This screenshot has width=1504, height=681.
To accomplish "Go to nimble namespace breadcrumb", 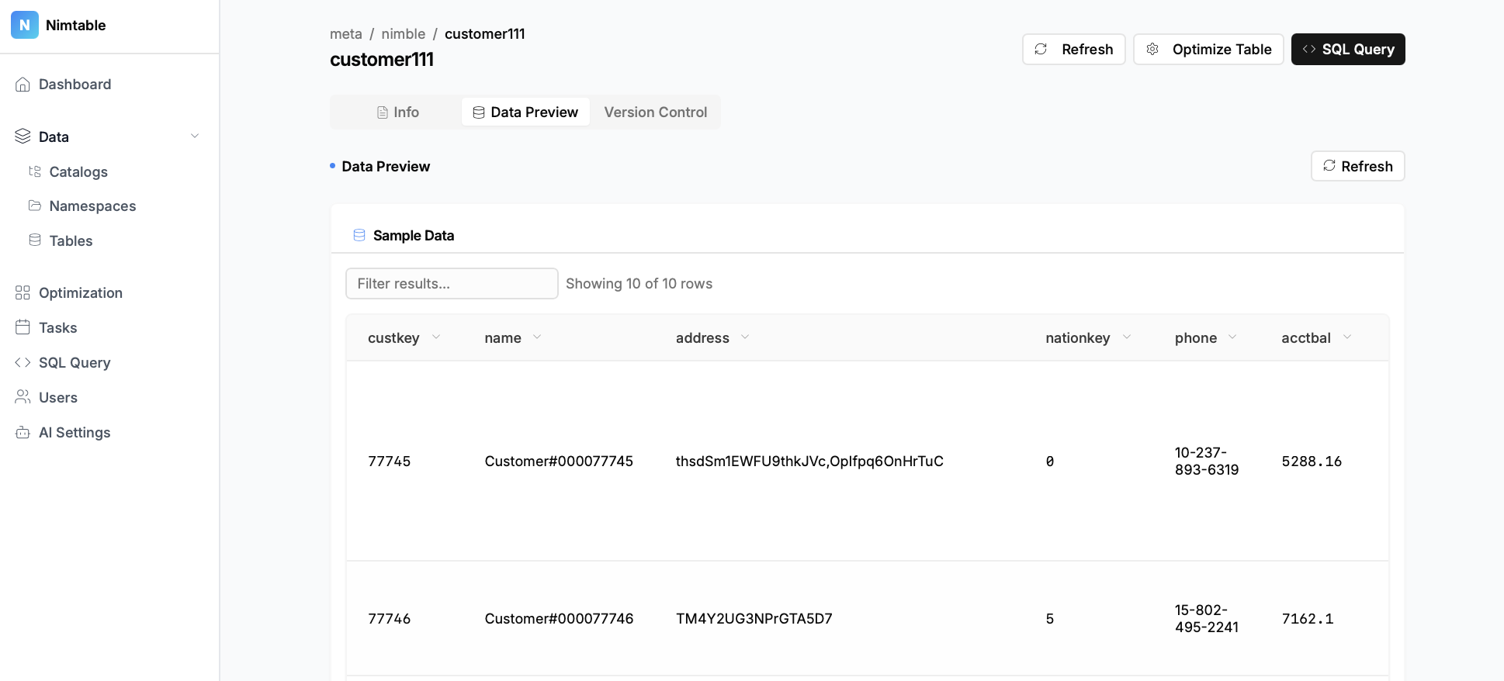I will pyautogui.click(x=403, y=34).
